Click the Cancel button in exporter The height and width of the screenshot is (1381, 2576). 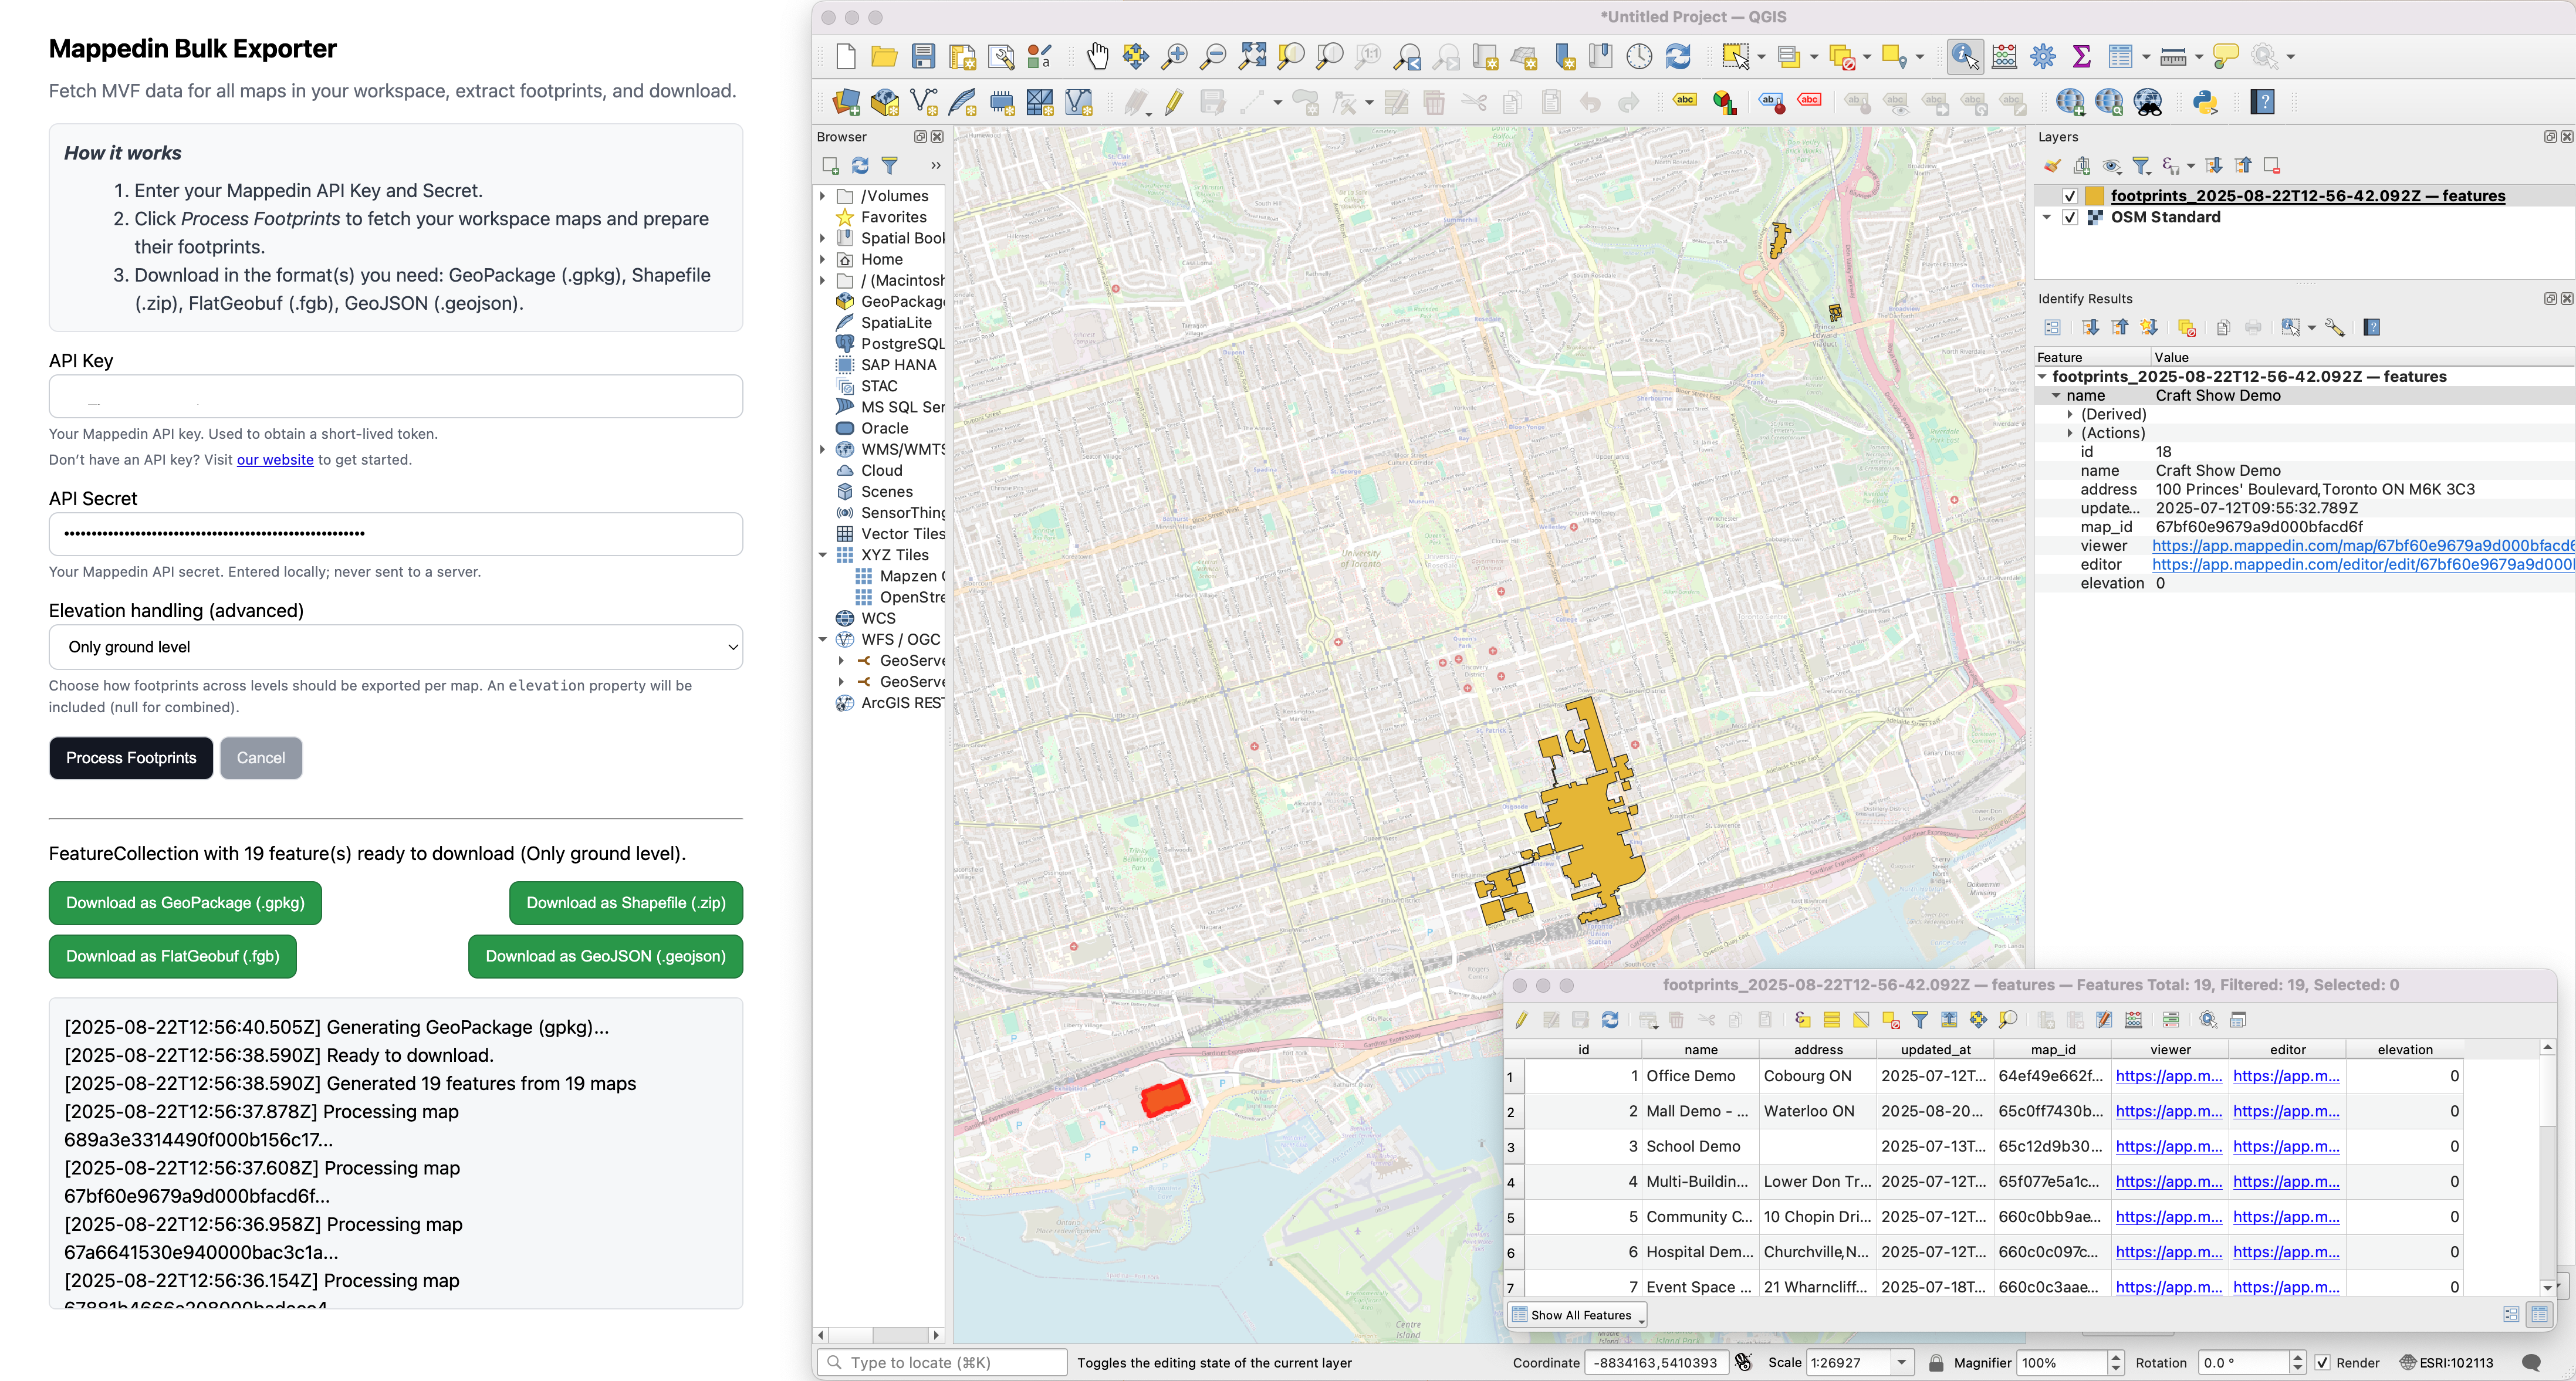point(261,758)
